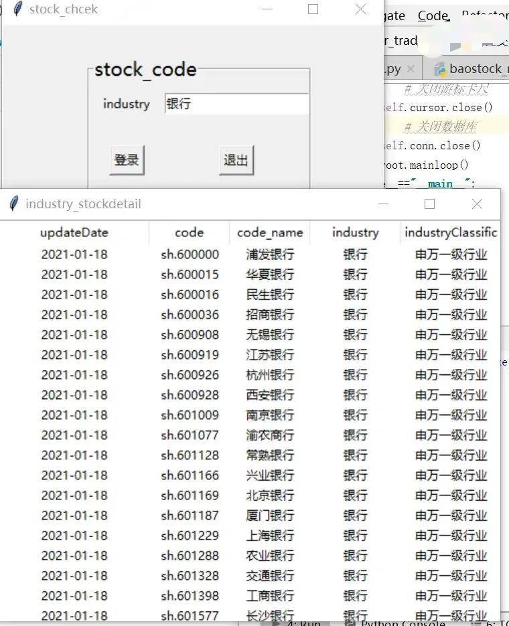Click self.conn.close() line in editor
The width and height of the screenshot is (509, 626).
(x=433, y=146)
